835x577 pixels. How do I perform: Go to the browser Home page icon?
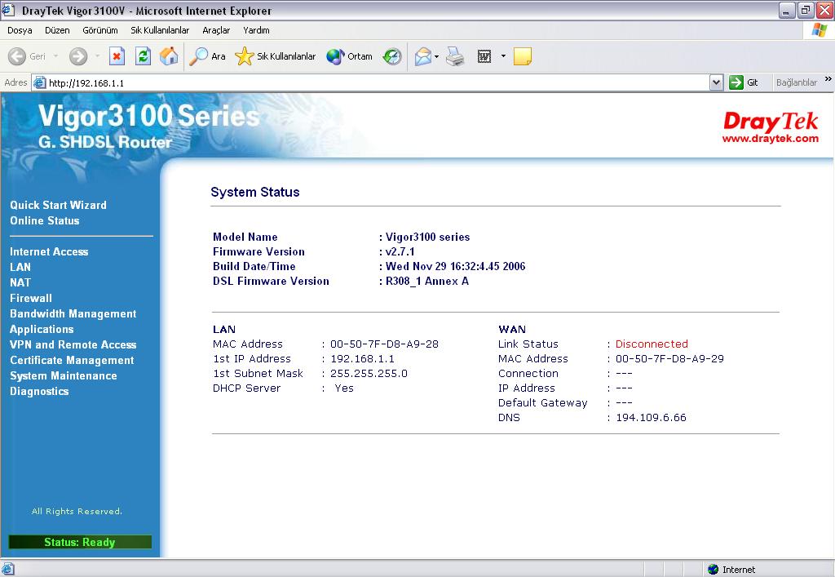click(169, 56)
